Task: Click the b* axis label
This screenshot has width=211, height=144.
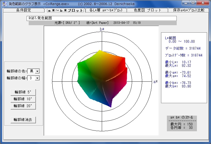Action: pos(102,29)
